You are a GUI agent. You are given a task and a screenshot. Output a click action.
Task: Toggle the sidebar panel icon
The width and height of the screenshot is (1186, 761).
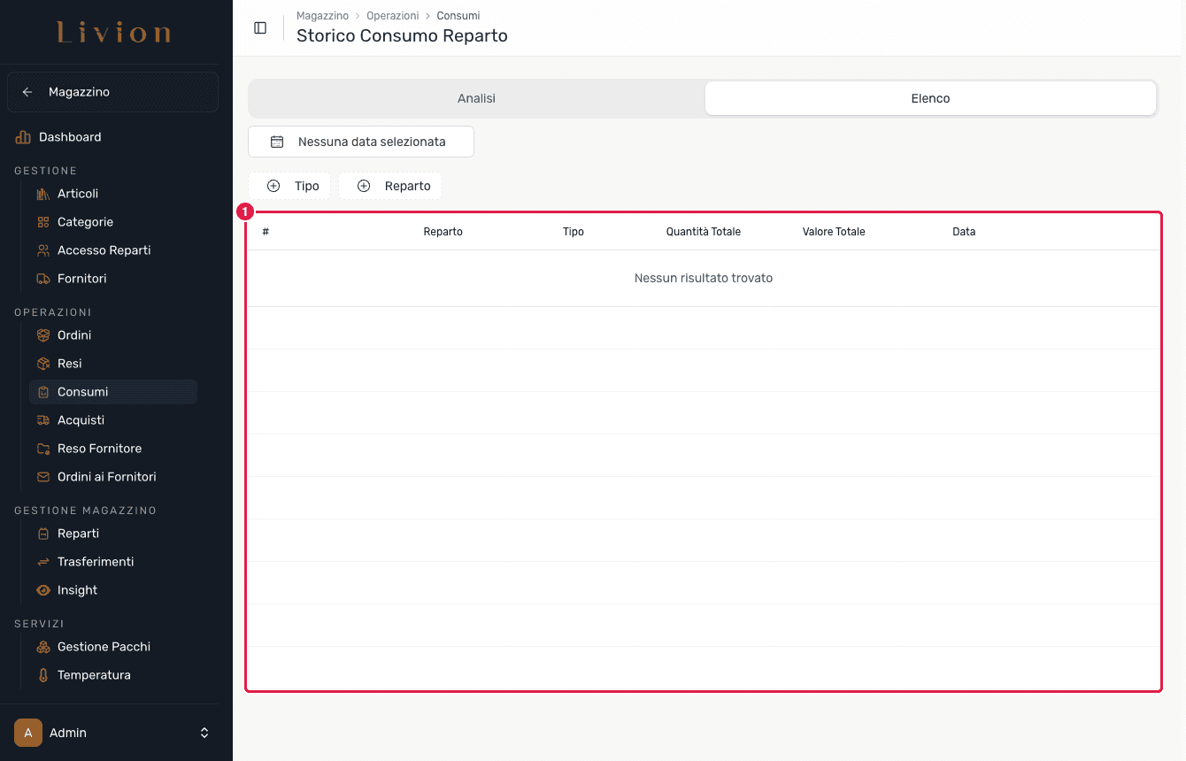click(x=260, y=27)
